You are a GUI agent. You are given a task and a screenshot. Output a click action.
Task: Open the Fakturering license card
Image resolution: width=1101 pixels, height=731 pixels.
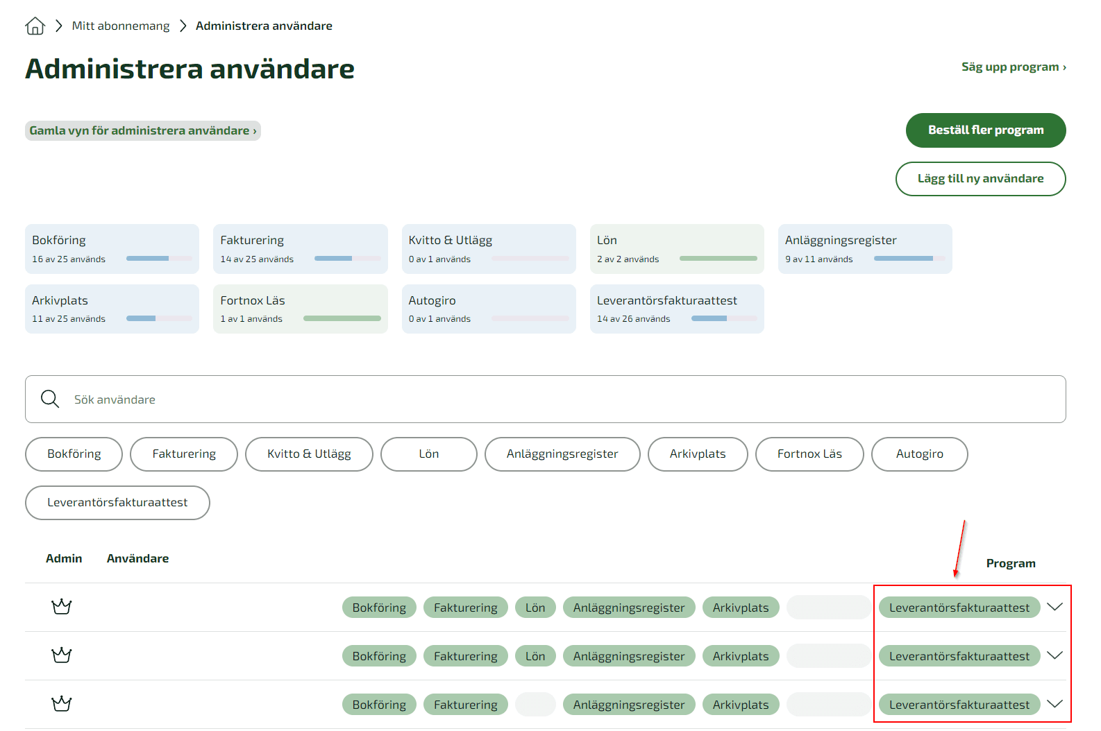point(300,249)
